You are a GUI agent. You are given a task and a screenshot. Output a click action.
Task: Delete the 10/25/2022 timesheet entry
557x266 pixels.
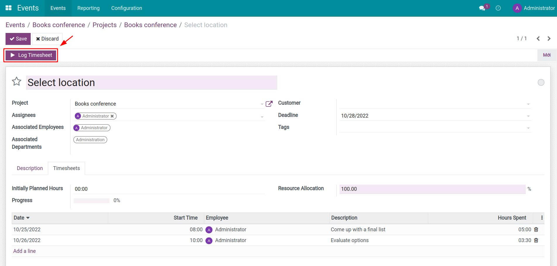[x=536, y=230]
